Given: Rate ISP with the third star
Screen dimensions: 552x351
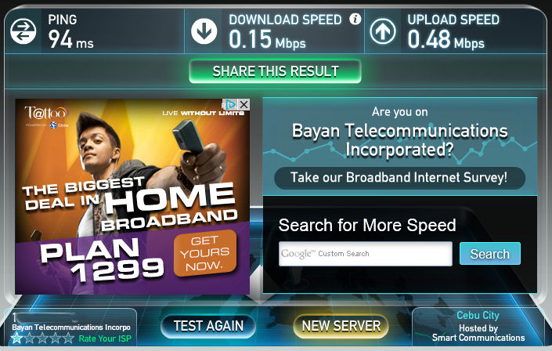Looking at the screenshot, I should (42, 338).
